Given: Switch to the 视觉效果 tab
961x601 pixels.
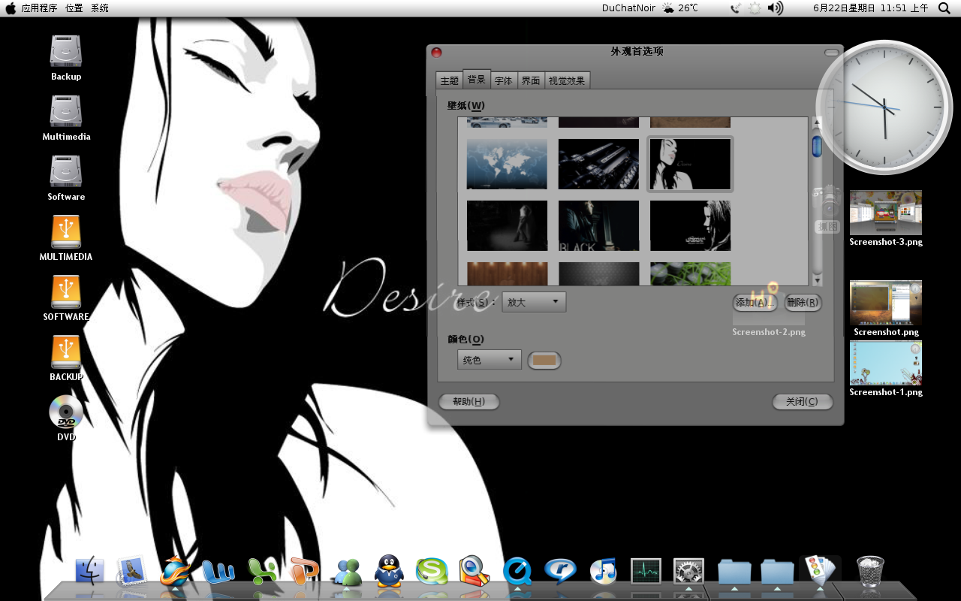Looking at the screenshot, I should 567,80.
